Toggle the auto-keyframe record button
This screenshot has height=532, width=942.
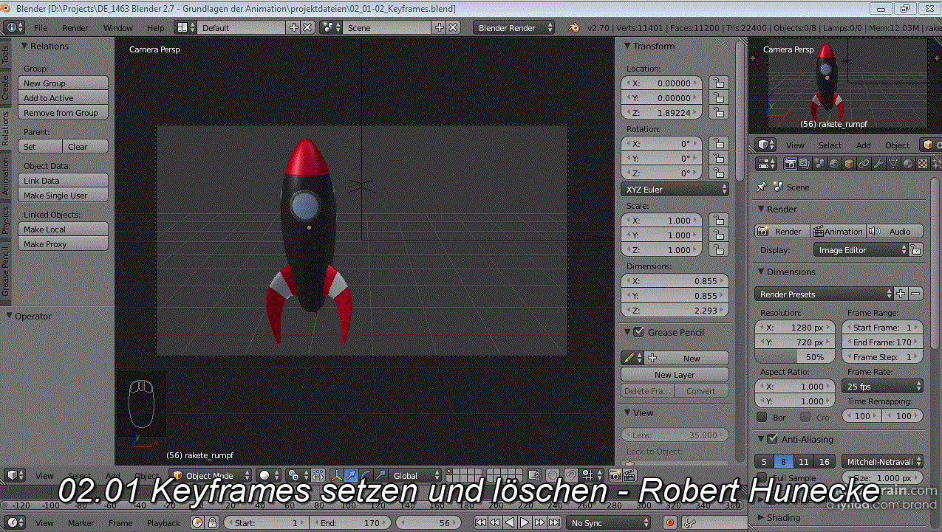click(670, 522)
